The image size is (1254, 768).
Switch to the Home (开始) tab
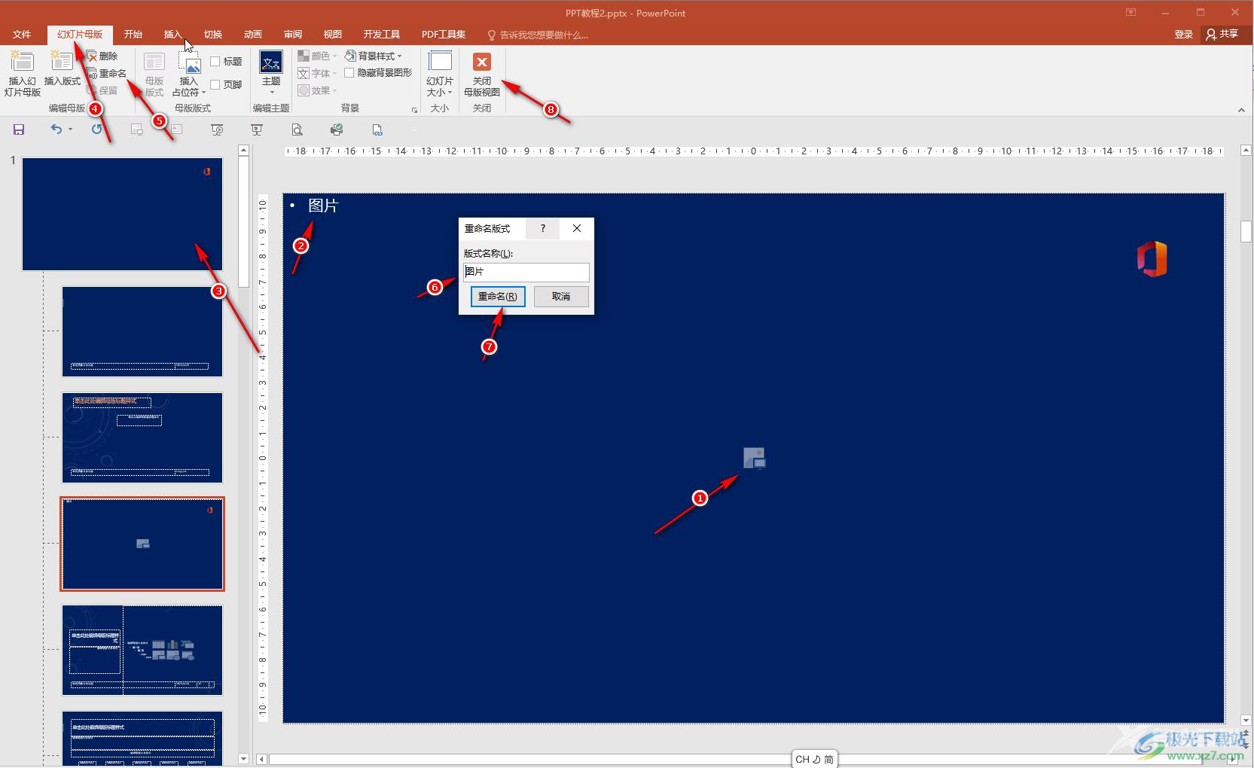point(133,34)
